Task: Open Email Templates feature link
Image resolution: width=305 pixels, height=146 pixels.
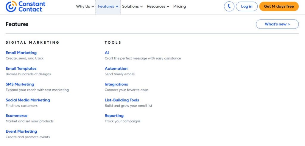Action: (x=21, y=69)
